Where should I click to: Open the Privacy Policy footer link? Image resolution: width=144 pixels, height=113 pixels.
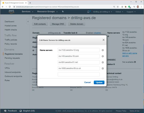(121, 111)
